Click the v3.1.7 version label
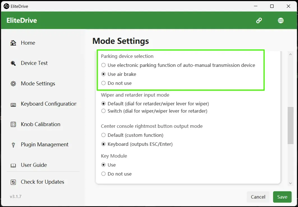The image size is (298, 207). (x=16, y=196)
